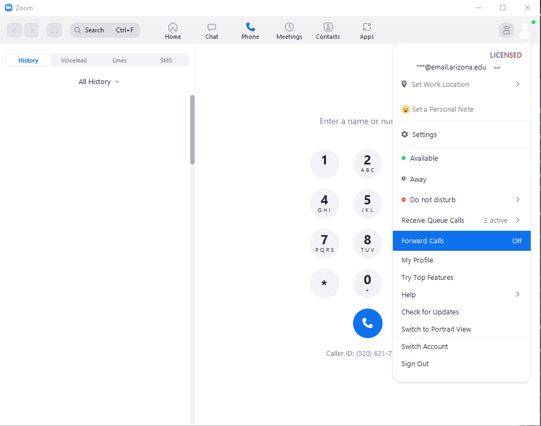Click the Search box
Screen dimensions: 541x426
[105, 30]
